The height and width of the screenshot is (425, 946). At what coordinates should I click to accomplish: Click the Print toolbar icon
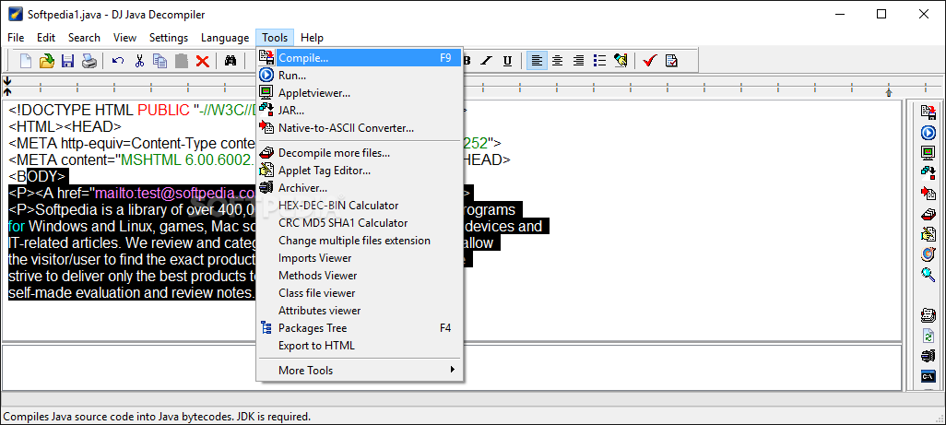[x=89, y=61]
